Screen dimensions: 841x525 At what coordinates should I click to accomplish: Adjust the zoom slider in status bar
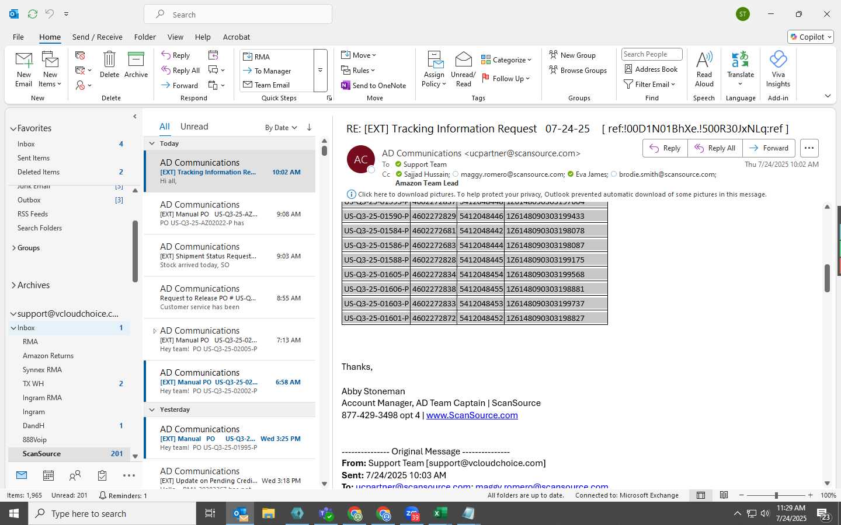776,495
